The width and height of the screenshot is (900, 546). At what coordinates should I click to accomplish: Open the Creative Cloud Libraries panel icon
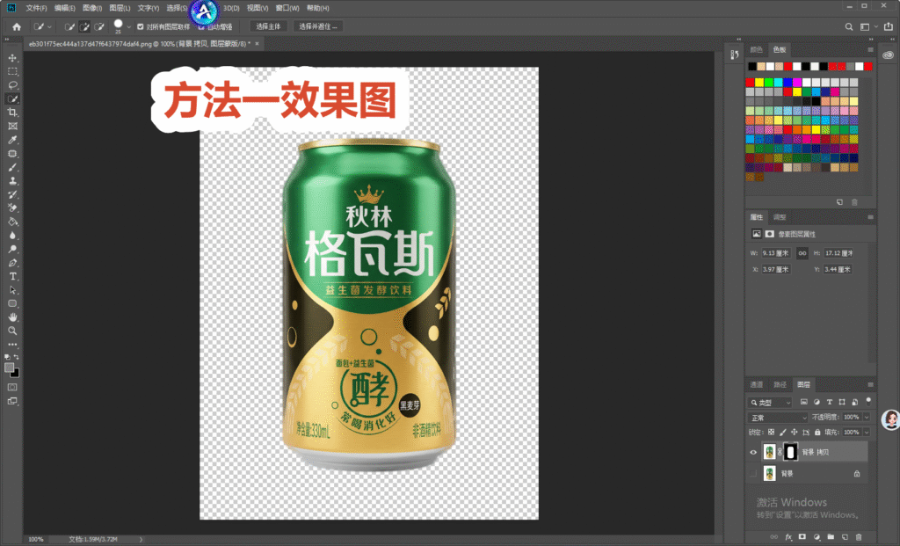888,55
